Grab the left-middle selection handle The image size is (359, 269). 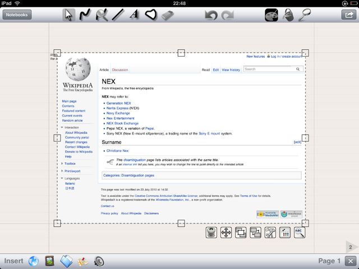pos(57,138)
